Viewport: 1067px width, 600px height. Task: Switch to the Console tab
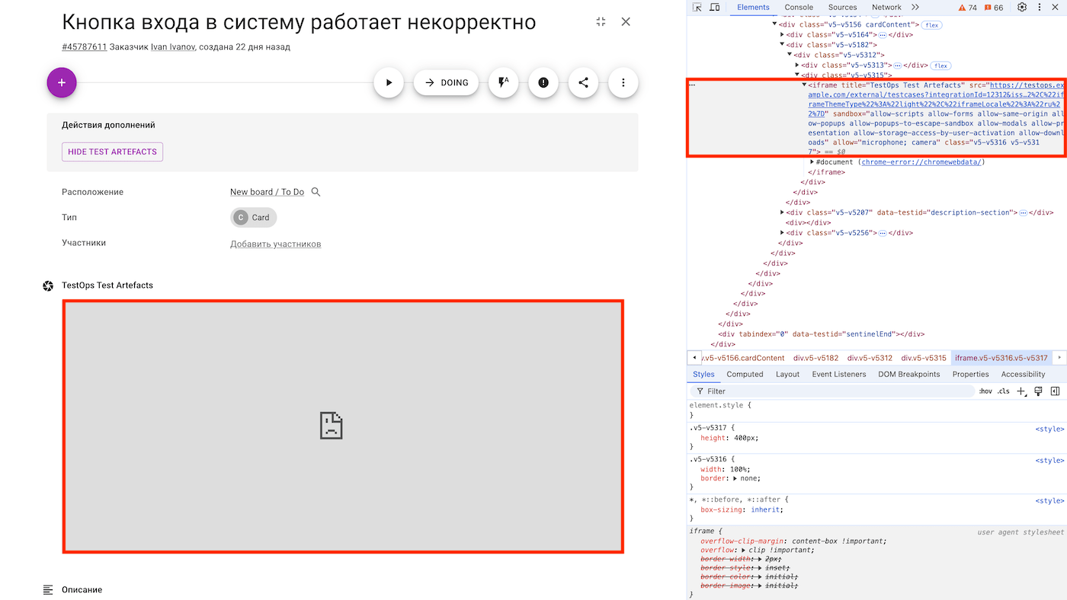(799, 8)
